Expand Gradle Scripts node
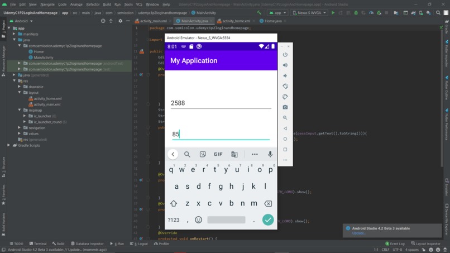450x253 pixels. tap(9, 145)
